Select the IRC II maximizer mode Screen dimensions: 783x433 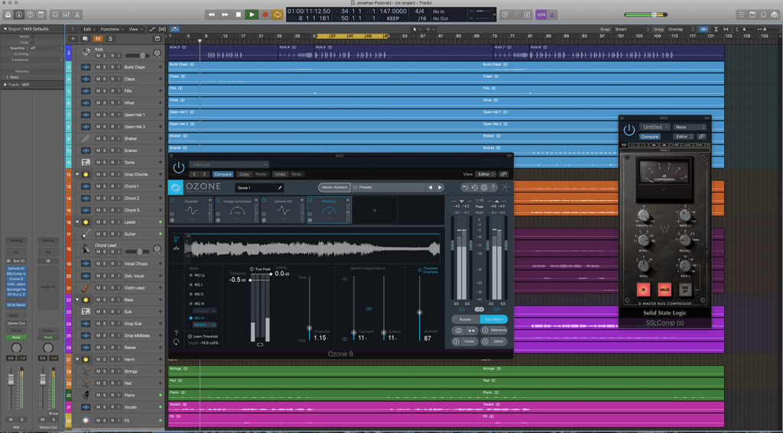197,294
